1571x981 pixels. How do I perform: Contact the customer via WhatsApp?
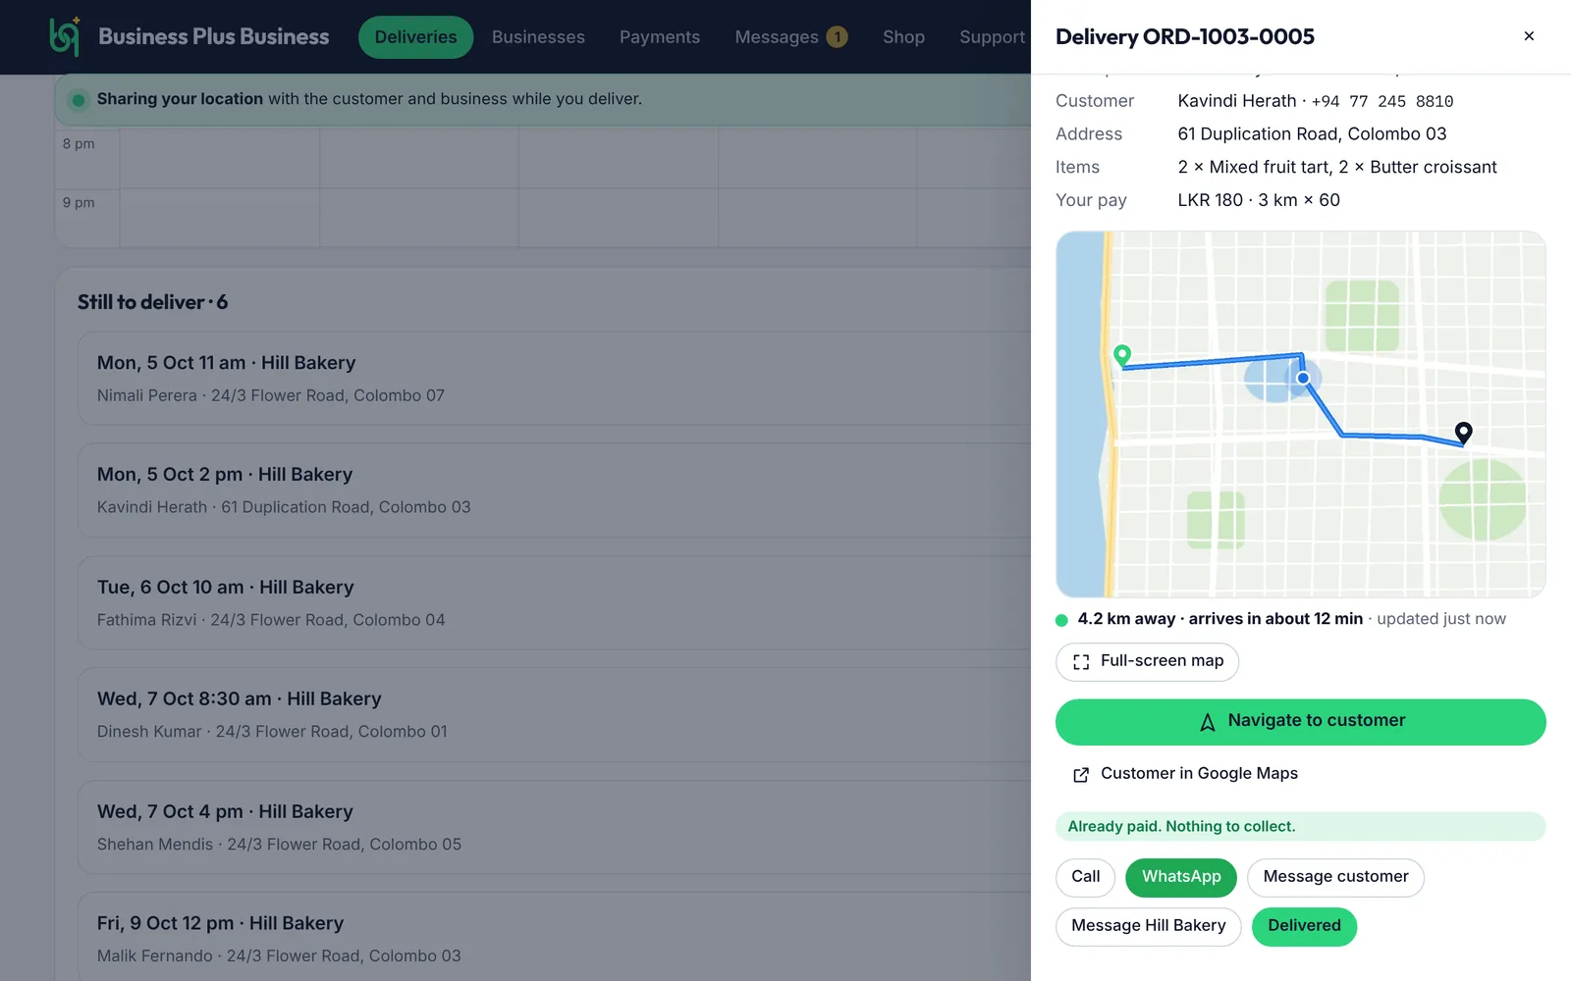click(1181, 877)
